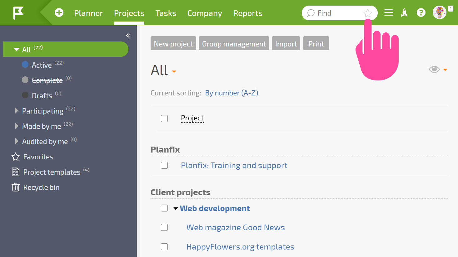Select Made by me label in sidebar
Screen dimensions: 458x257
point(42,126)
